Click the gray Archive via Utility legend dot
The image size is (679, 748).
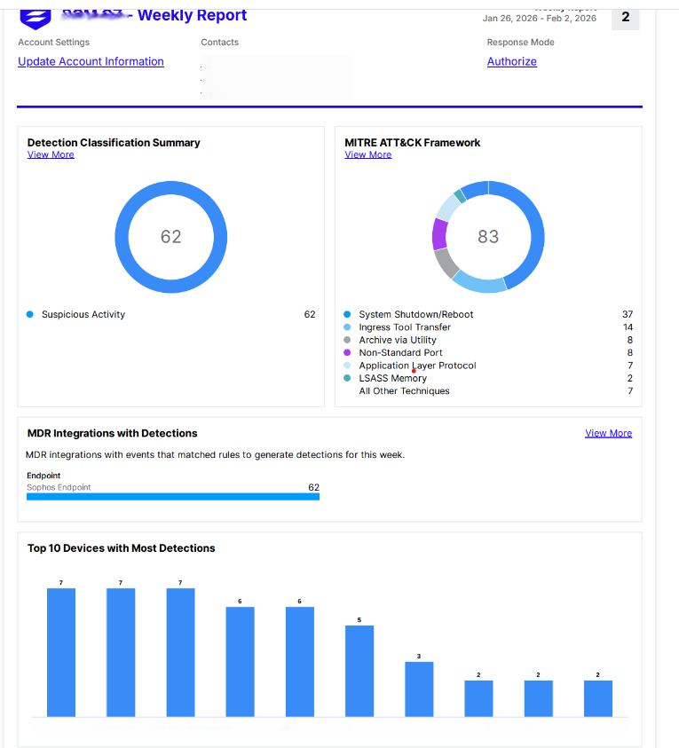coord(347,340)
